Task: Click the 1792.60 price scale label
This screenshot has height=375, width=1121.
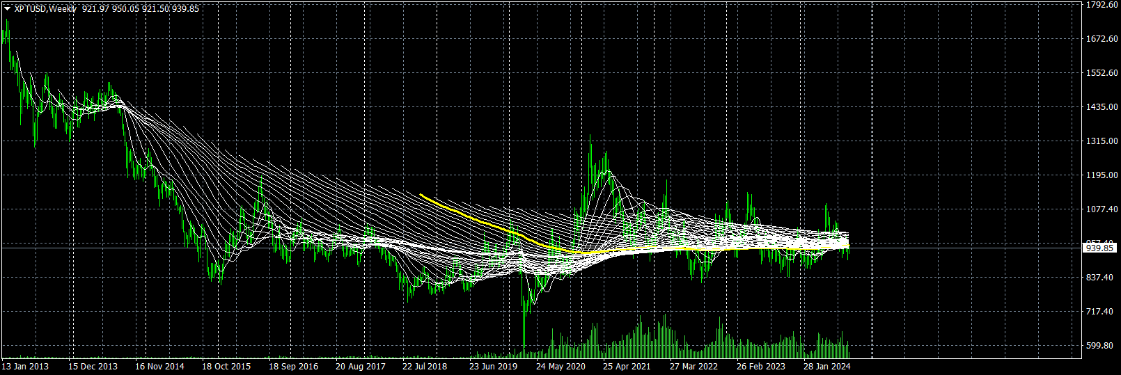Action: 1102,5
